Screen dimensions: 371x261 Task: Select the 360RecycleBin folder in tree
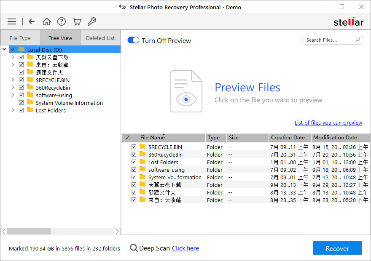(x=53, y=88)
